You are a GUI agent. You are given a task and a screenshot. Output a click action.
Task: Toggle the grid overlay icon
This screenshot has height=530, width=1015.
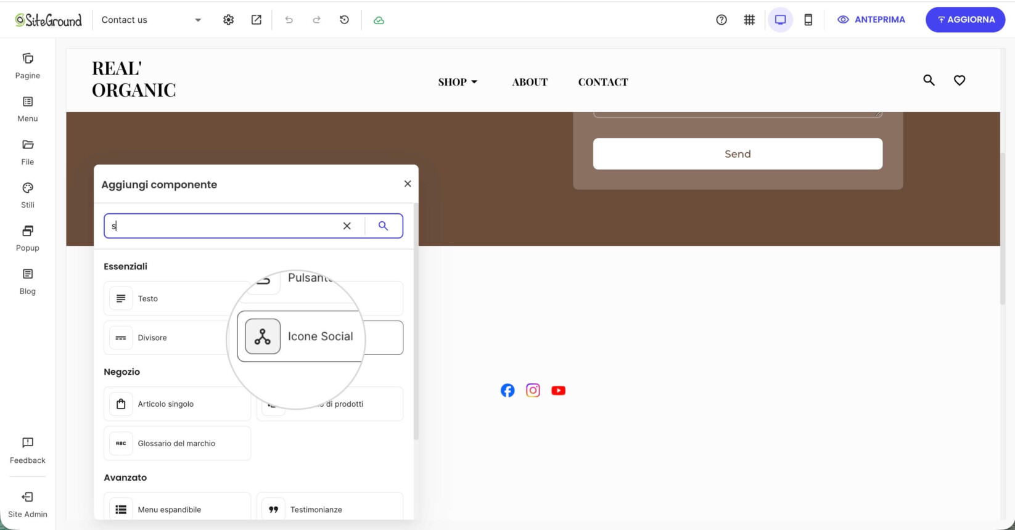[749, 20]
